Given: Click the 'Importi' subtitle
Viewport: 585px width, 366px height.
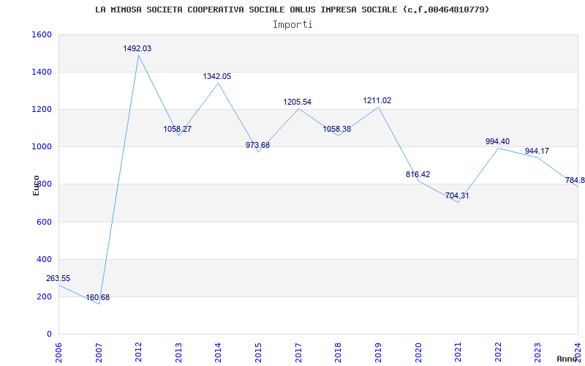Looking at the screenshot, I should click(292, 25).
